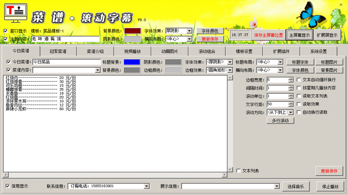The image size is (348, 195).
Task: Enable the 读取效果 checkbox
Action: click(x=299, y=104)
